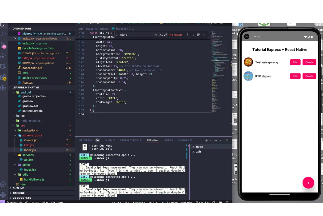This screenshot has width=323, height=216.
Task: Open the terminal panel more actions menu
Action: 215,140
